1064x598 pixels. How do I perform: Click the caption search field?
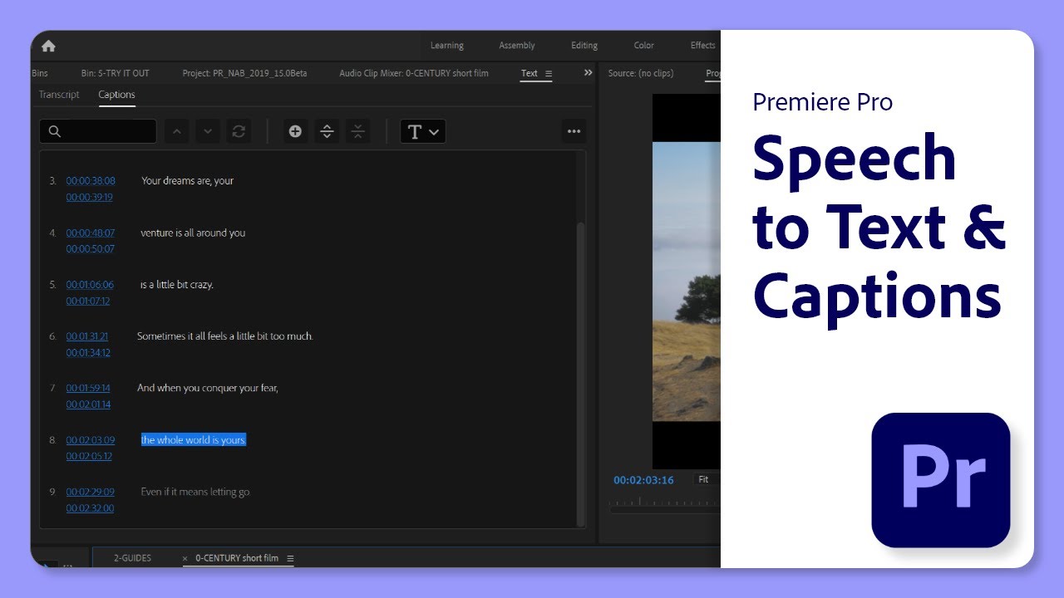click(97, 131)
